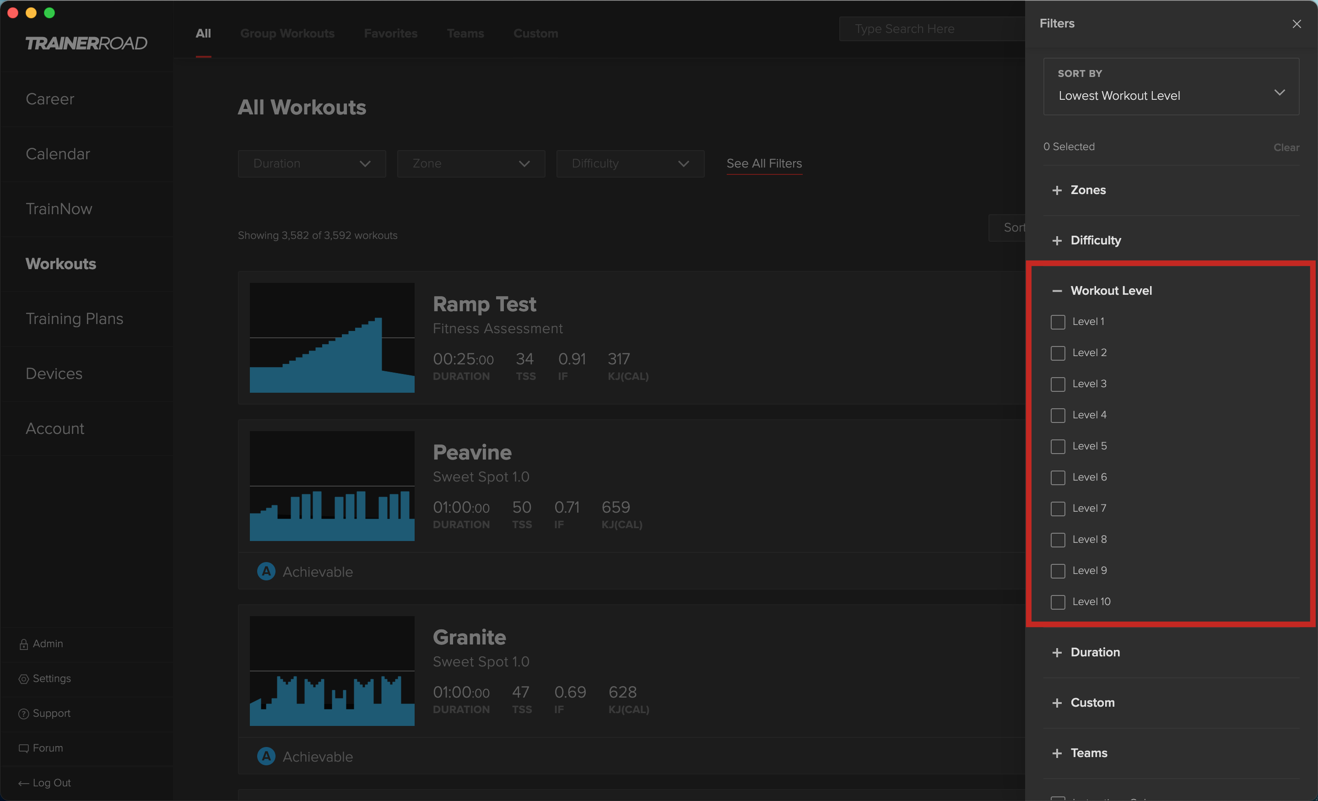Click the Admin lock icon
This screenshot has width=1318, height=801.
pos(23,644)
